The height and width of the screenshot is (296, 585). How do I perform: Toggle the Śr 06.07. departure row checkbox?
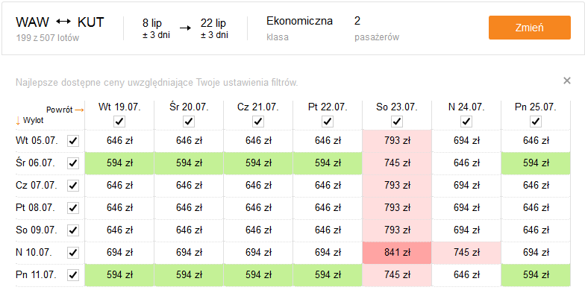73,163
